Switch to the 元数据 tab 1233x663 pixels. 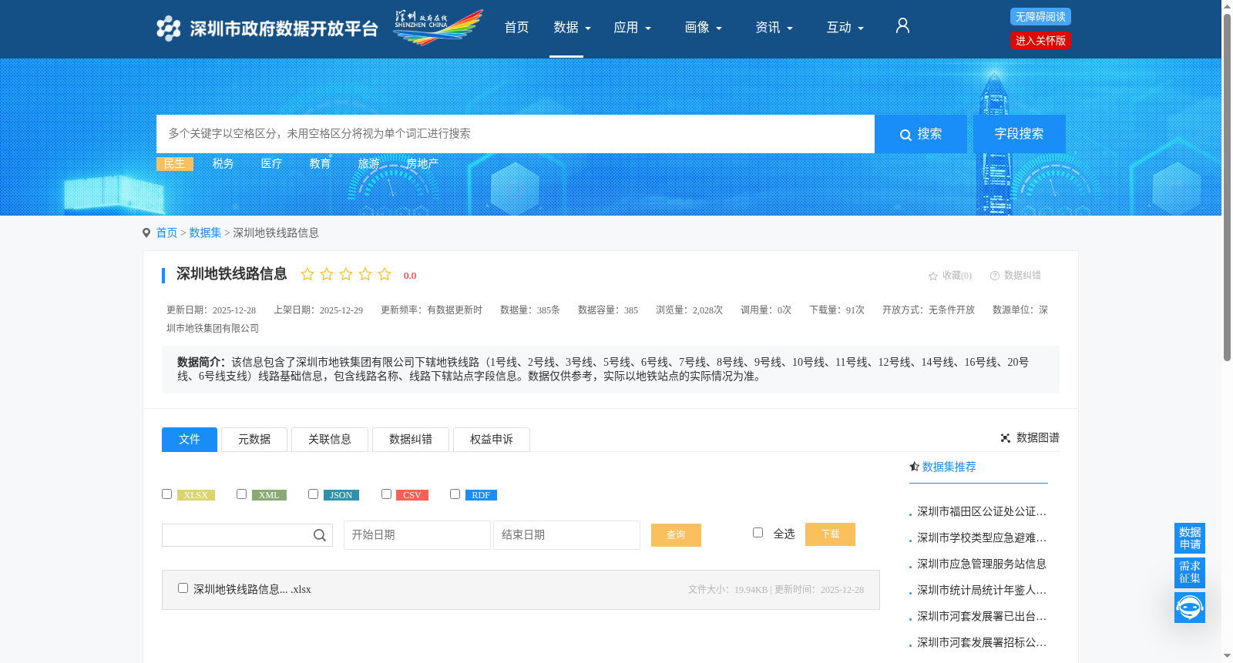(254, 440)
